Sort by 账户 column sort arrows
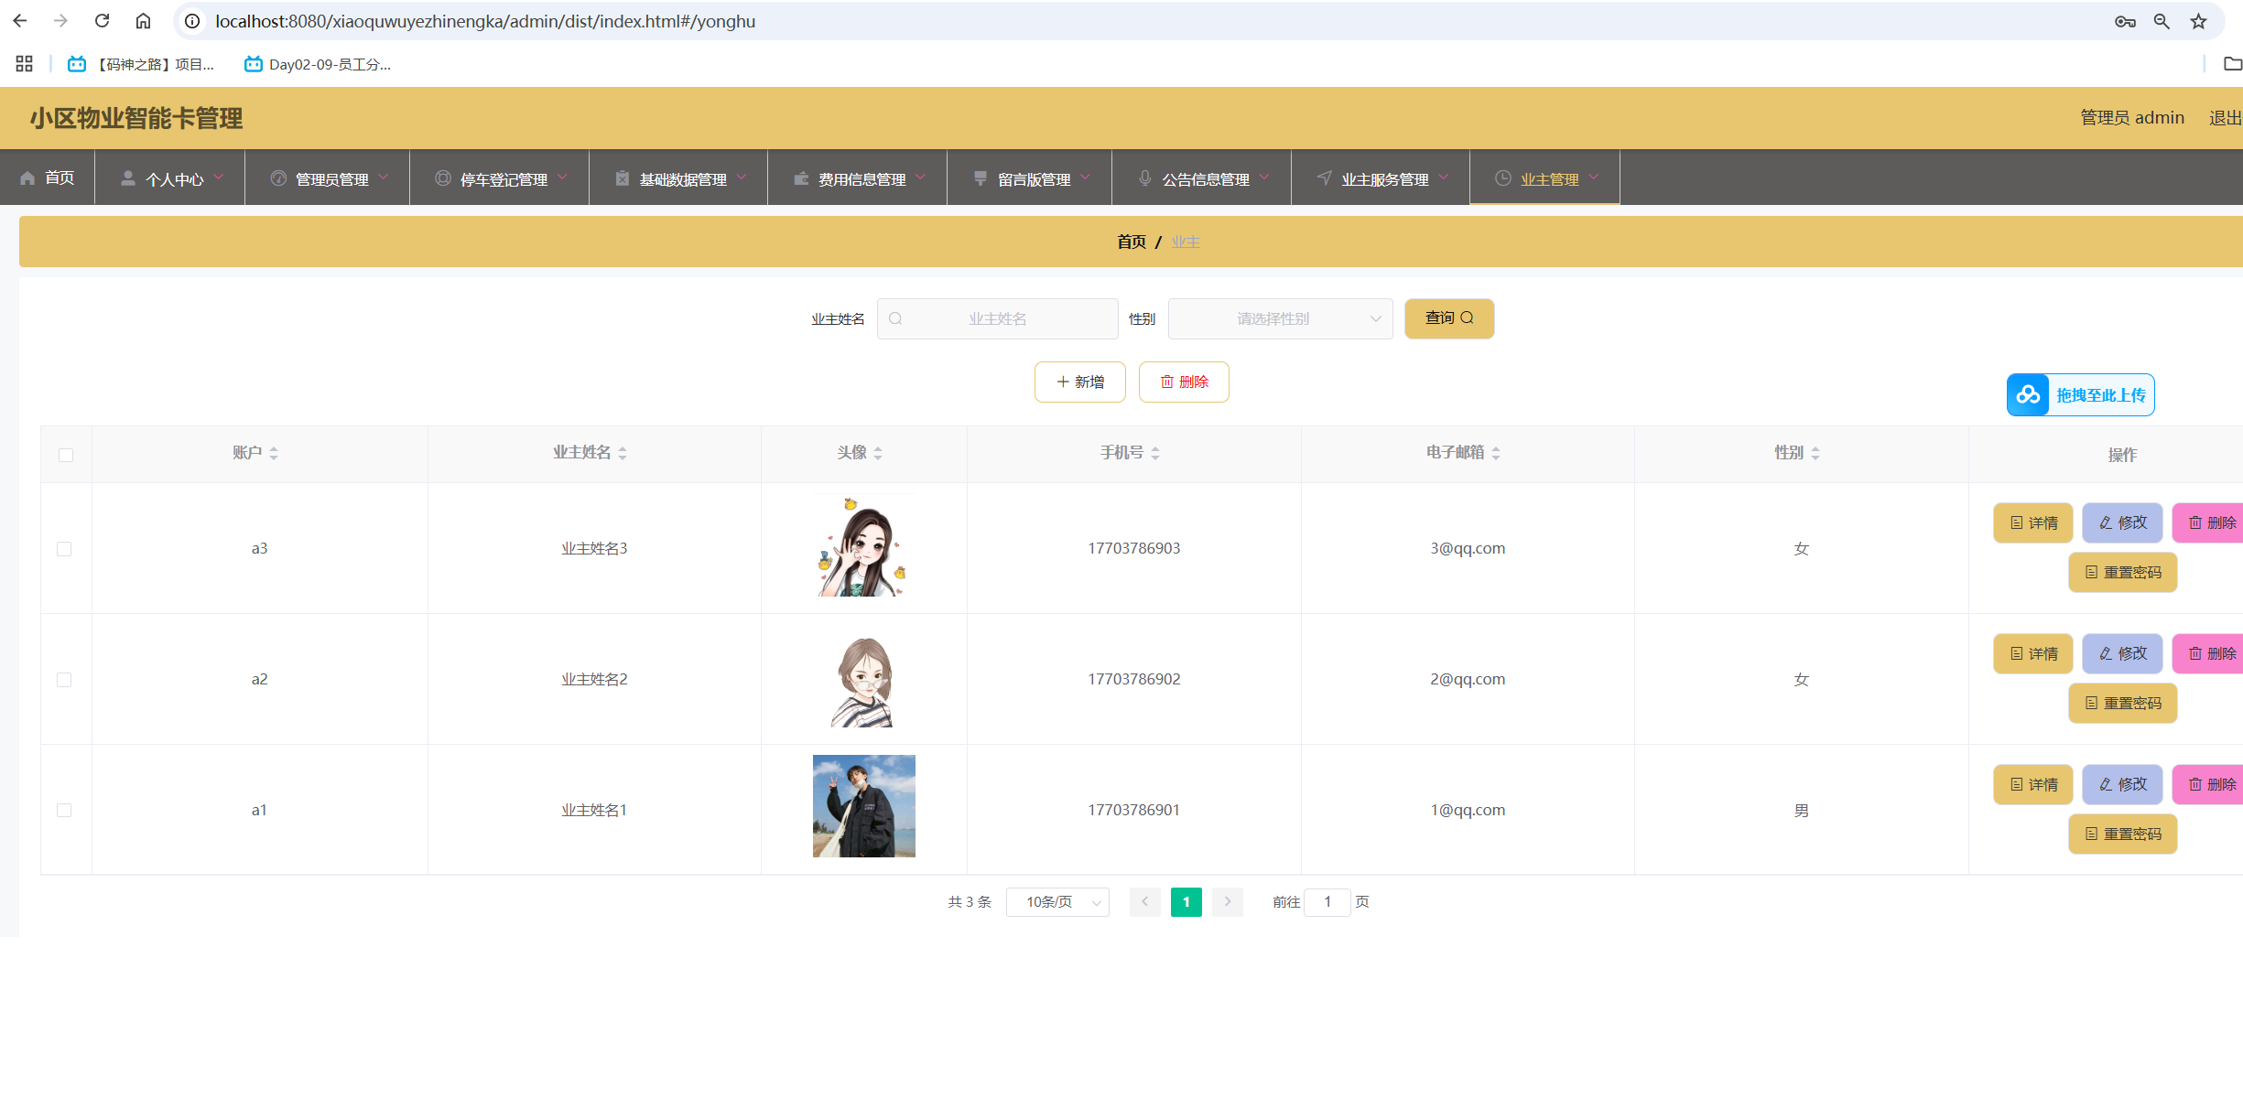The width and height of the screenshot is (2243, 1109). 274,453
